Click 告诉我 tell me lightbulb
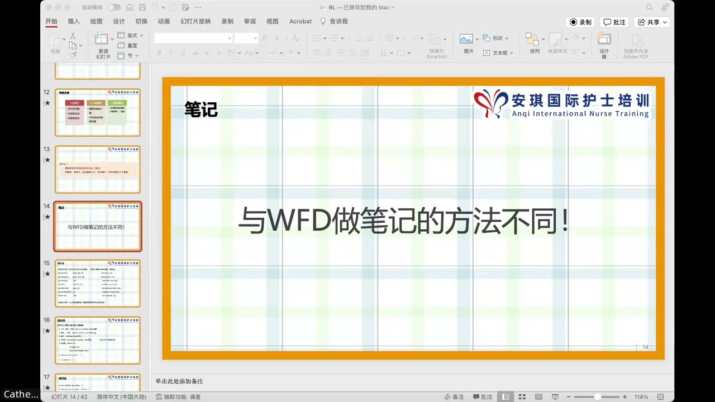The height and width of the screenshot is (402, 715). pos(334,21)
